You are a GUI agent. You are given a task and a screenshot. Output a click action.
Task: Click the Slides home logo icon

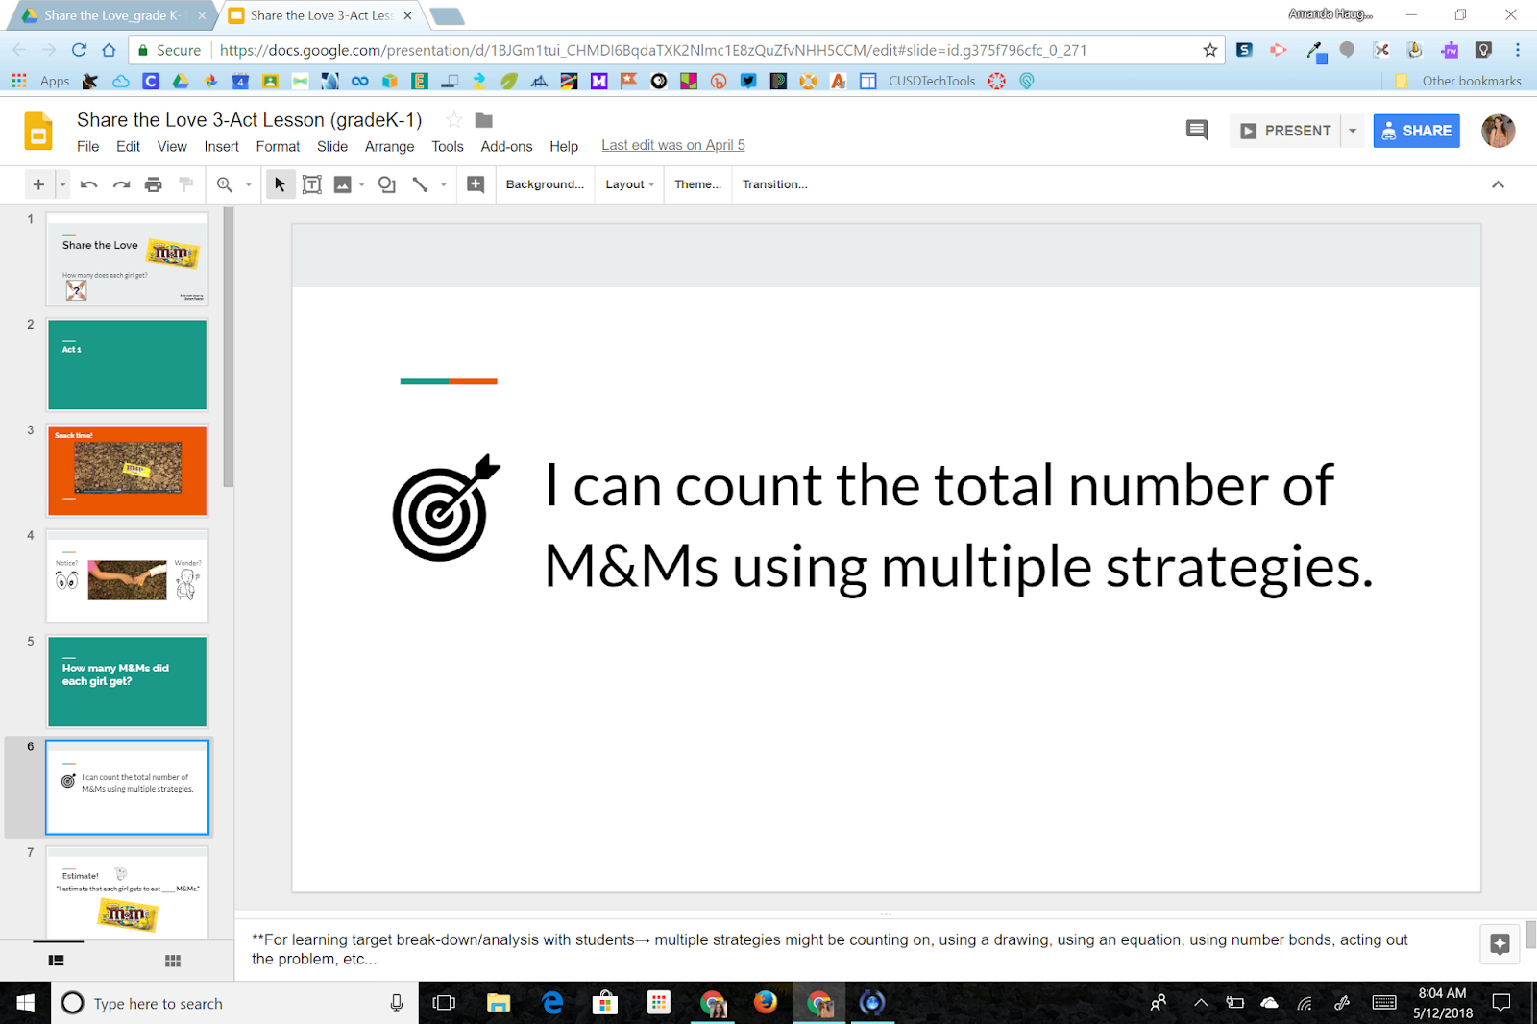(x=38, y=132)
